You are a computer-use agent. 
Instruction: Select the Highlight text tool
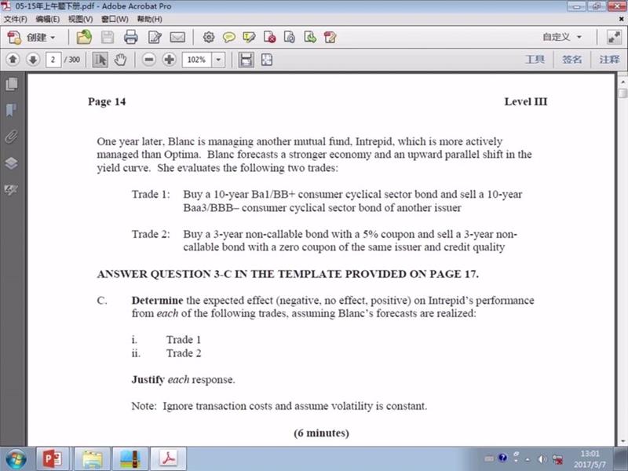(249, 37)
